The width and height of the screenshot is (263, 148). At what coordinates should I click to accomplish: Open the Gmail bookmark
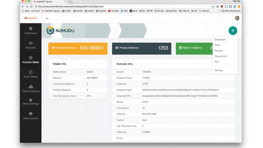(36, 11)
